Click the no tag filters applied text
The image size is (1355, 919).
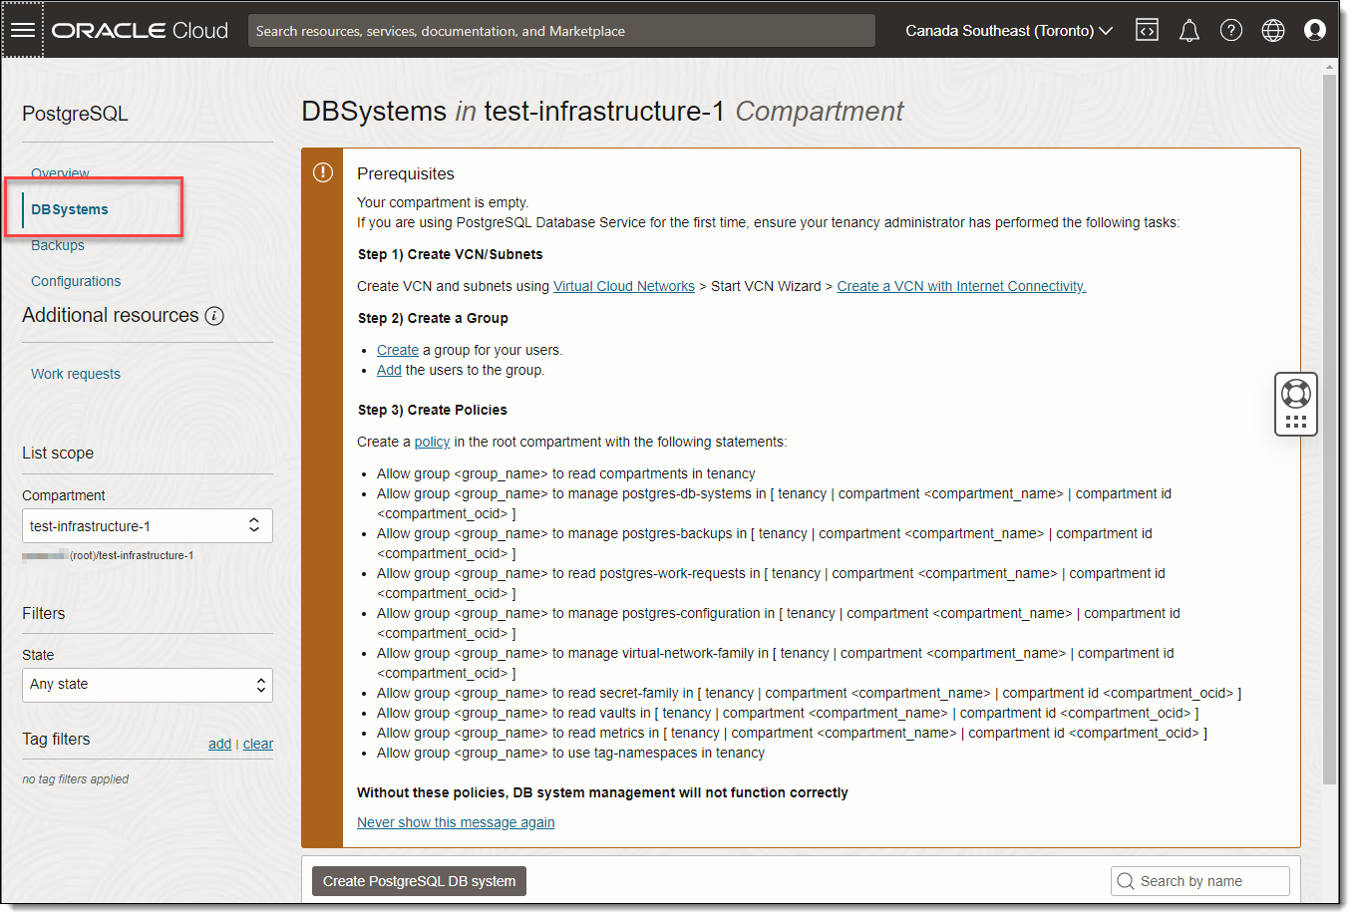tap(76, 779)
